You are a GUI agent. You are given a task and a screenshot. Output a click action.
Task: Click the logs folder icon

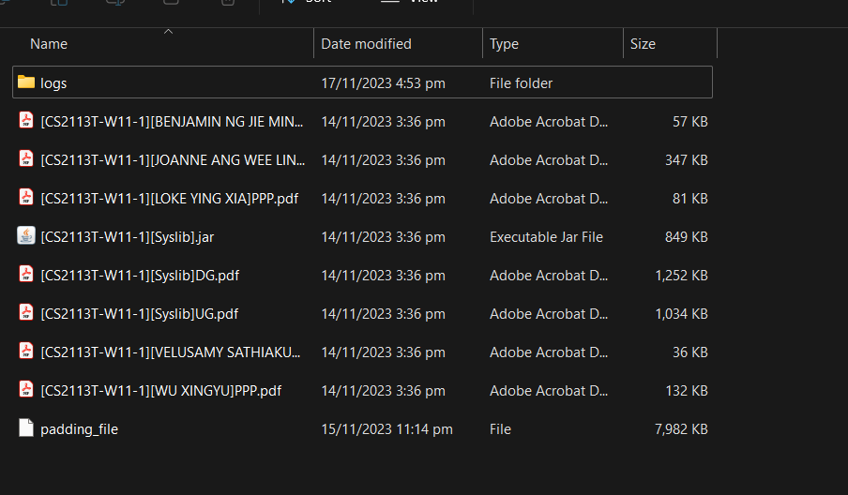coord(26,82)
